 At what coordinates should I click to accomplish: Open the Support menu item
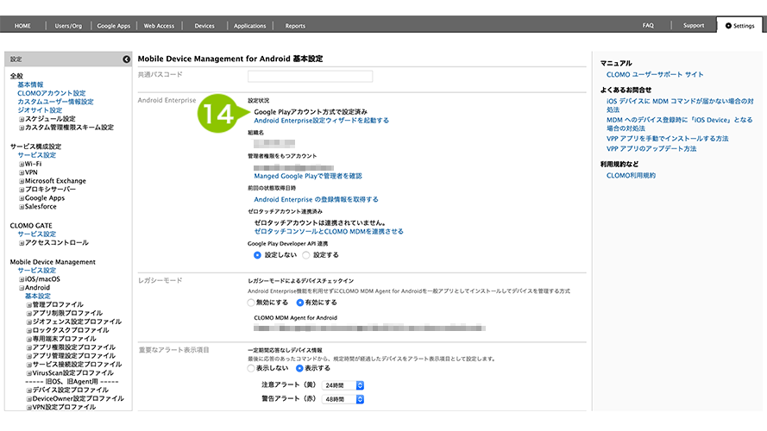(694, 25)
